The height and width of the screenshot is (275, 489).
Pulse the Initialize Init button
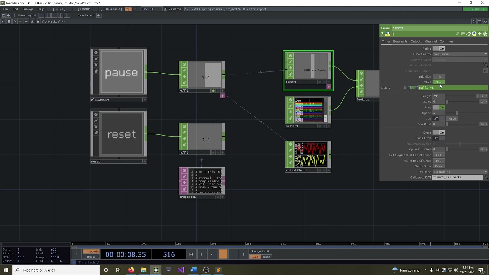(439, 77)
